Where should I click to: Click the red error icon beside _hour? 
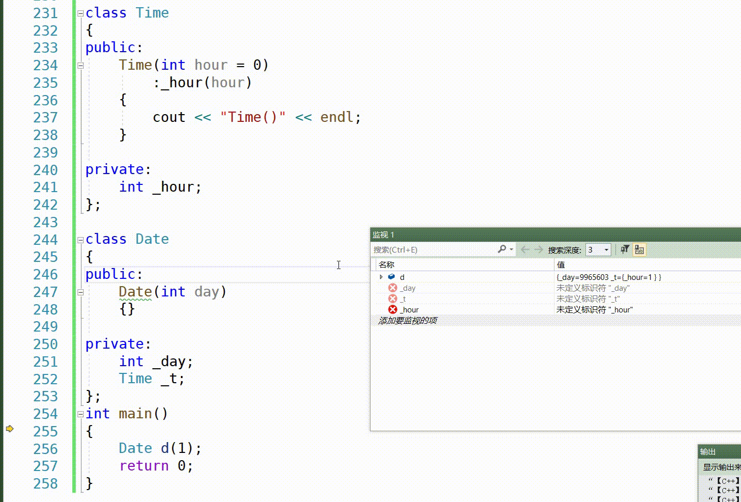[x=393, y=309]
